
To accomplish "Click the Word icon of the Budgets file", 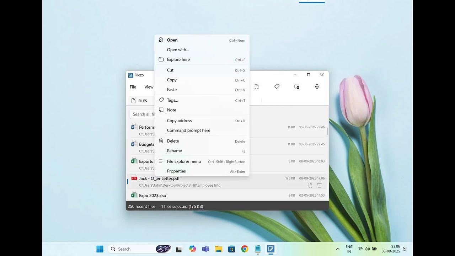I will coord(134,144).
